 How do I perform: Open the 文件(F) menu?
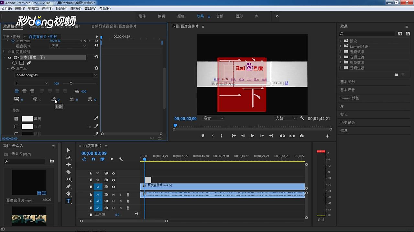click(7, 8)
